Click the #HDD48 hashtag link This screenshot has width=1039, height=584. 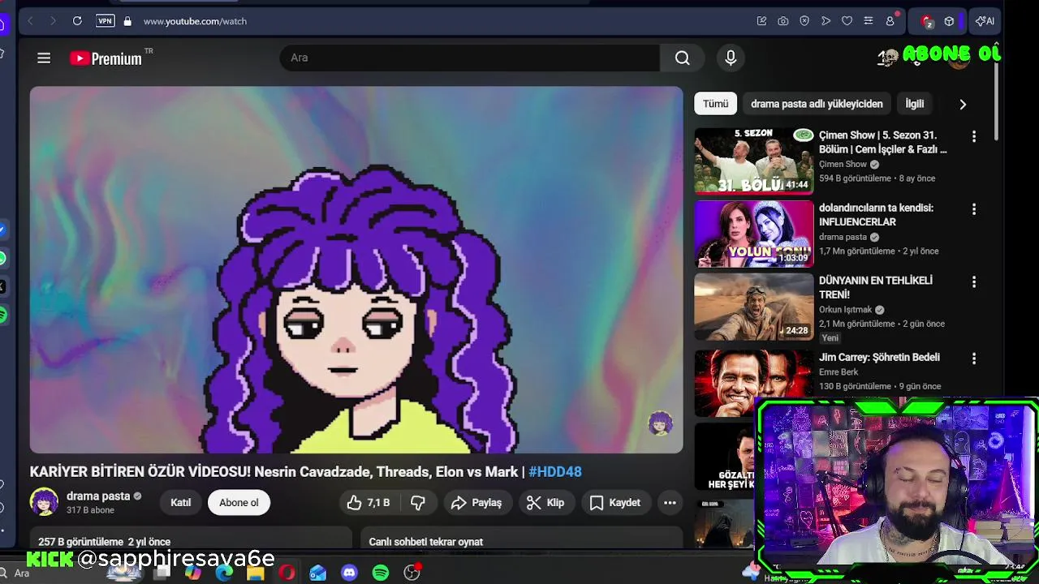pos(555,471)
